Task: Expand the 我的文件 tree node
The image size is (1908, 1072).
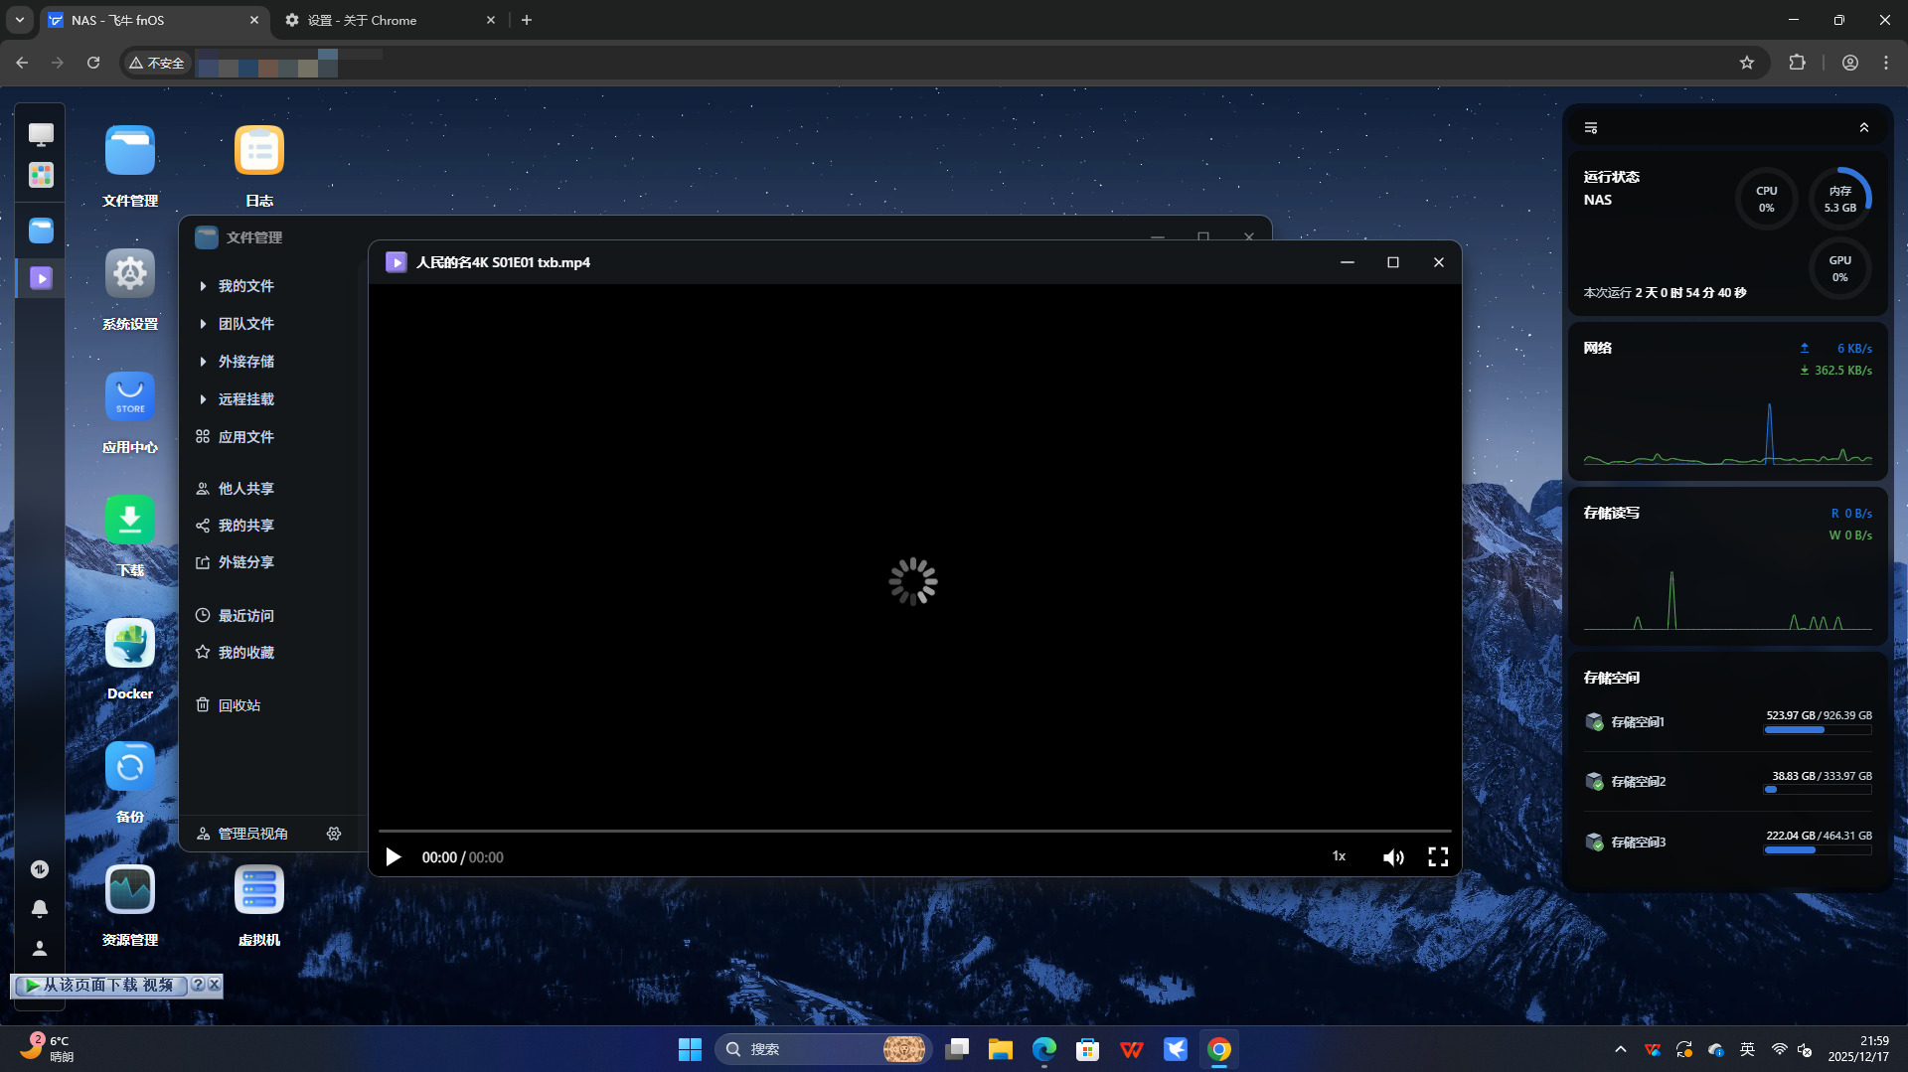Action: coord(203,286)
